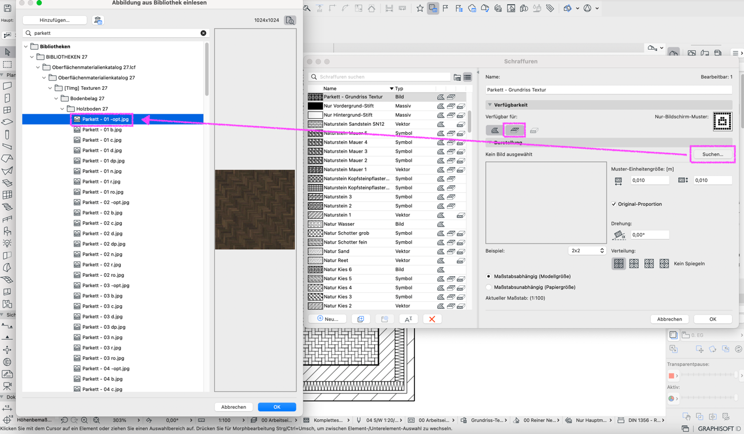Viewport: 744px width, 434px height.
Task: Collapse the Bibliotheken root folder
Action: tap(26, 47)
